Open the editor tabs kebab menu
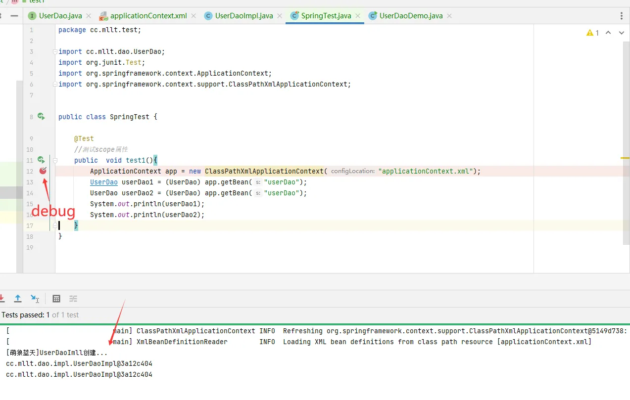This screenshot has width=630, height=400. pos(622,16)
